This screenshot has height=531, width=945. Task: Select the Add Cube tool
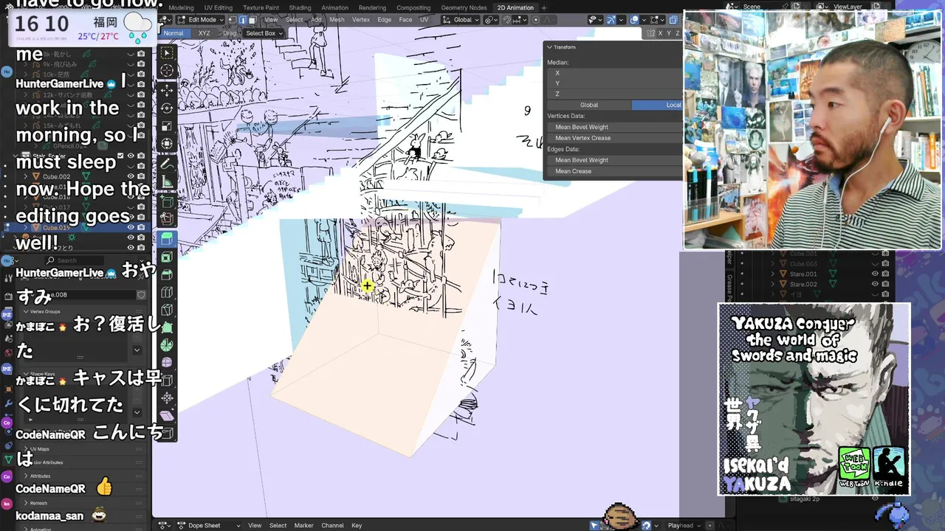(x=168, y=201)
